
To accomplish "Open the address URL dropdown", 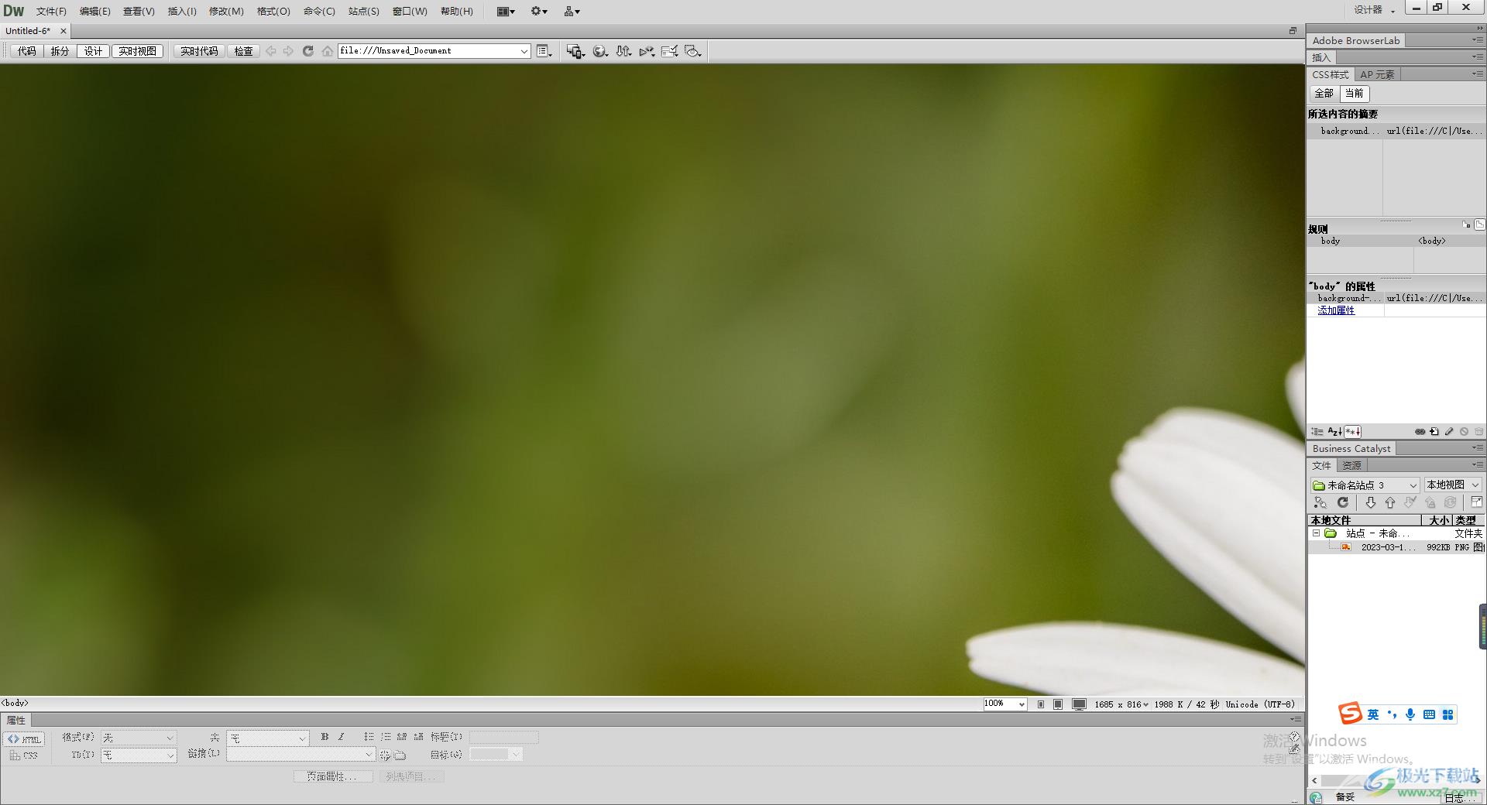I will click(524, 51).
